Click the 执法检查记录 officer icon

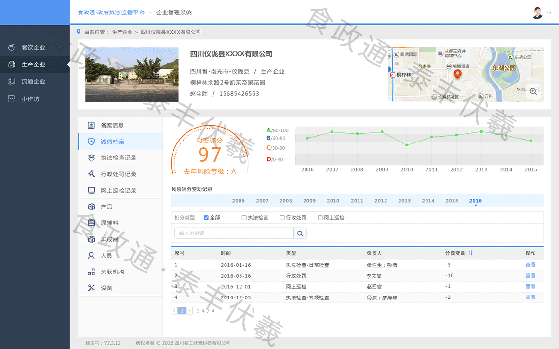coord(91,158)
